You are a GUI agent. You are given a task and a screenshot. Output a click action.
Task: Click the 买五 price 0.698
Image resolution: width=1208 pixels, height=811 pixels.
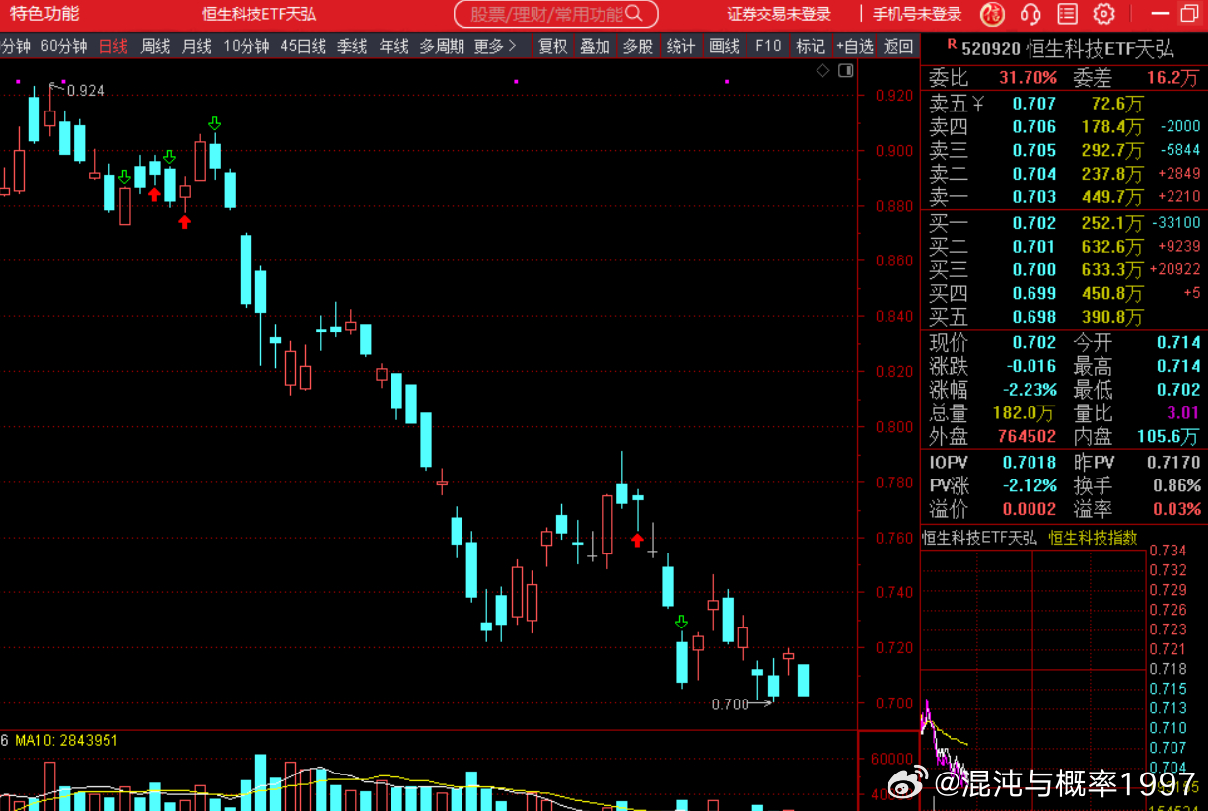[1034, 317]
